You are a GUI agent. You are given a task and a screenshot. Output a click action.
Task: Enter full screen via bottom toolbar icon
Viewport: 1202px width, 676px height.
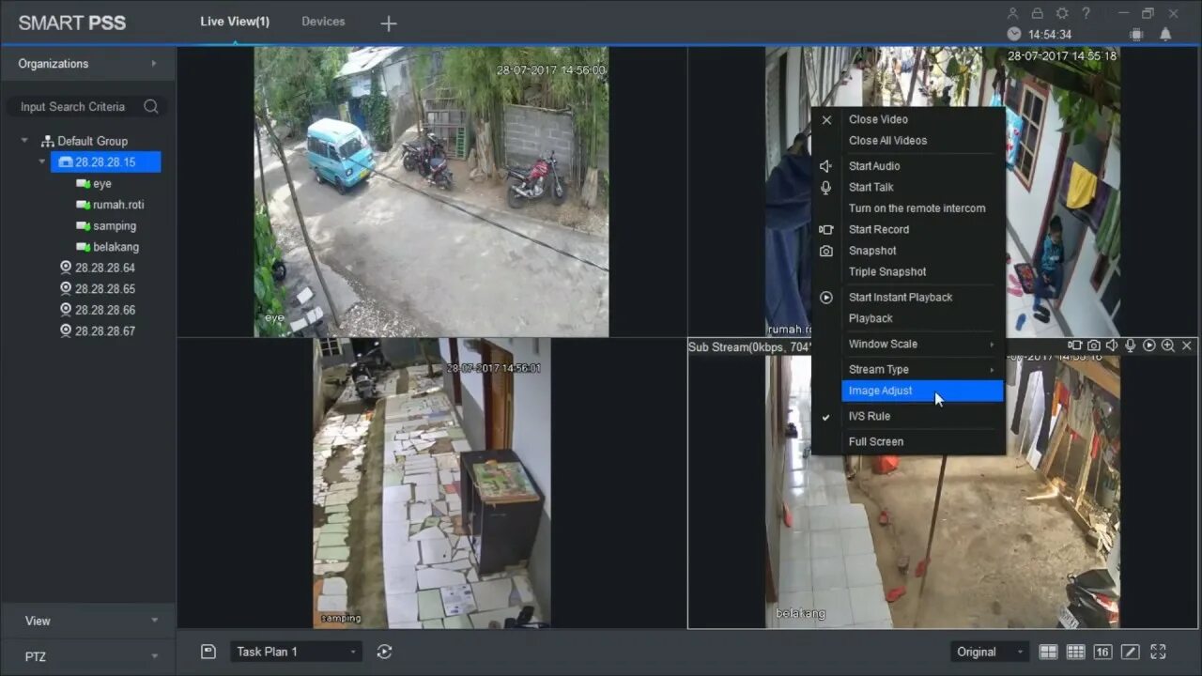tap(1158, 652)
